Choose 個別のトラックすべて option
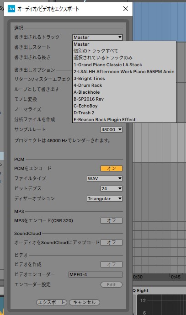 124,51
